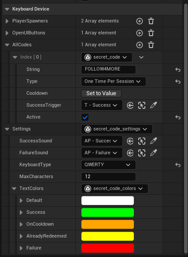This screenshot has height=257, width=188.
Task: Select SuccessSound actor in viewport
Action: click(x=141, y=141)
